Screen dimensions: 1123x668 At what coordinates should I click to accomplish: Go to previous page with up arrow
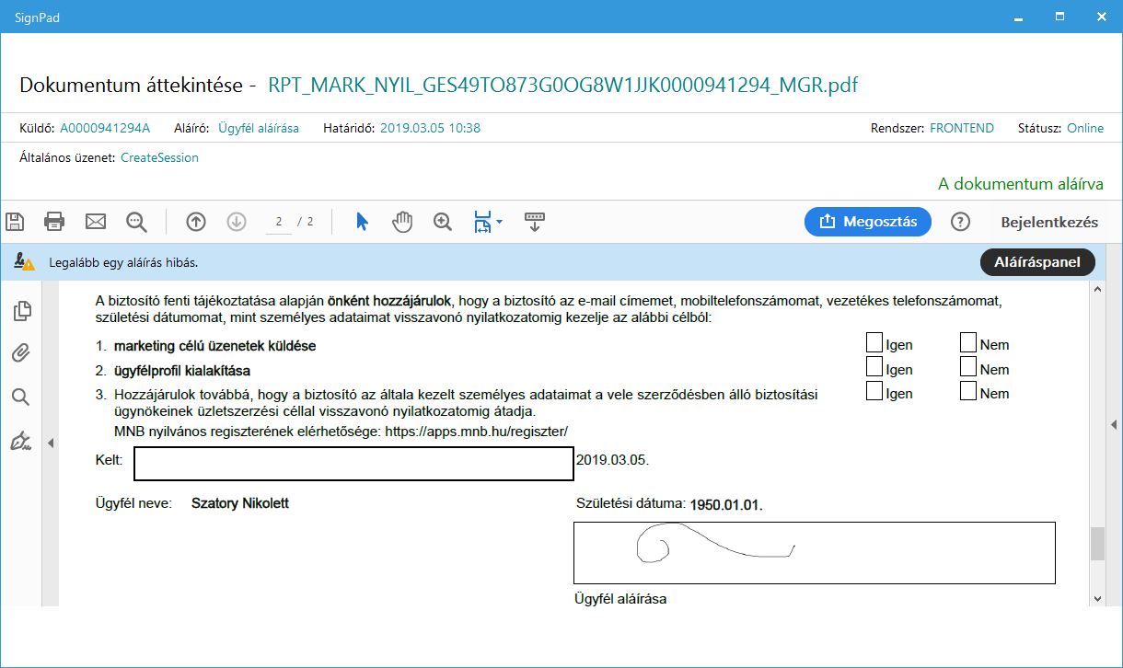coord(195,221)
